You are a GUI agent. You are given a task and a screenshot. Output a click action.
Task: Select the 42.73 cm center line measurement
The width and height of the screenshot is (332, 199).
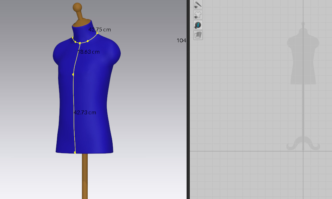coord(85,113)
